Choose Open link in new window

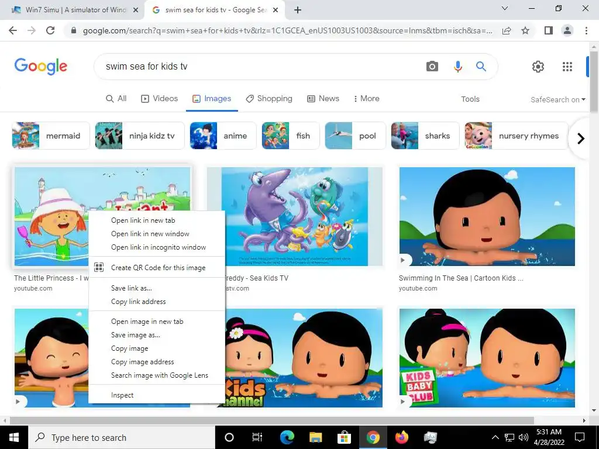pyautogui.click(x=157, y=234)
